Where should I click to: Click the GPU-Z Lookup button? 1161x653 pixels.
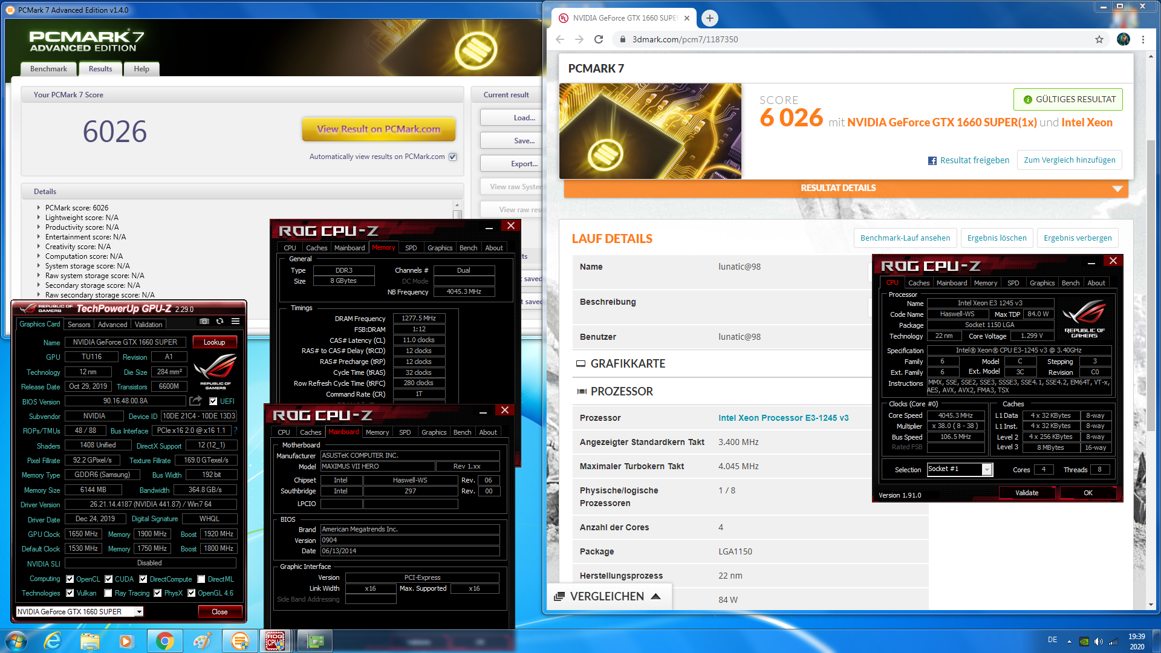214,342
